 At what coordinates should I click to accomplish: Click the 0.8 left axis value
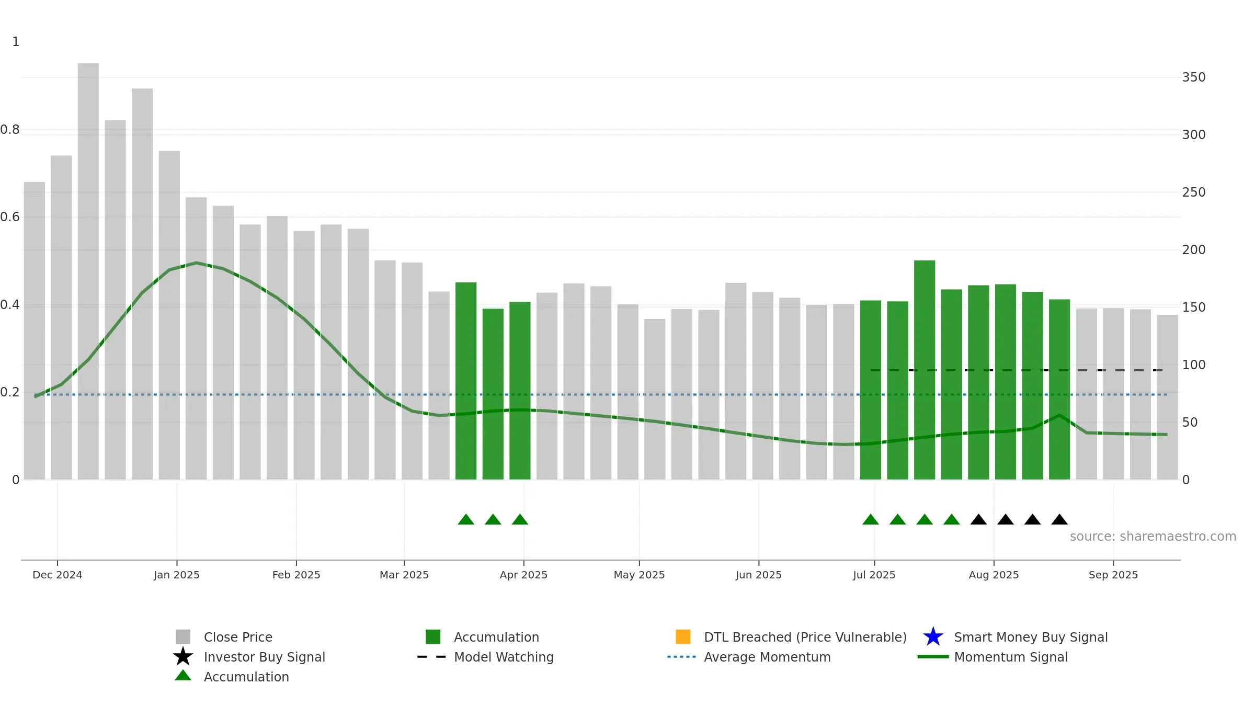click(x=10, y=130)
